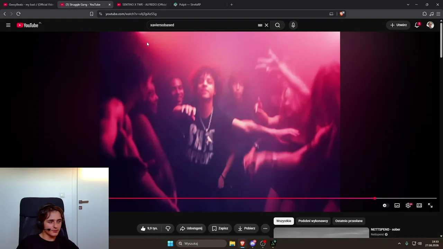Image resolution: width=443 pixels, height=249 pixels.
Task: Open a new browser tab
Action: point(232,4)
